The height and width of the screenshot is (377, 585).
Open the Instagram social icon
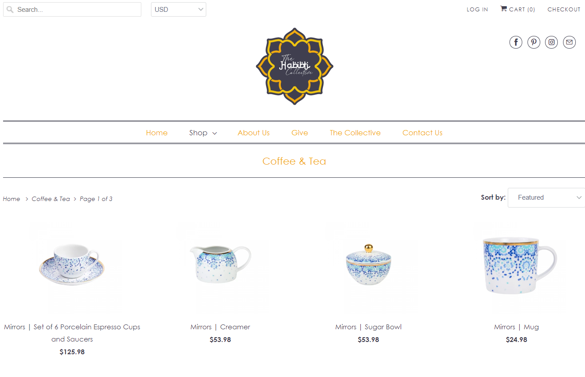coord(552,42)
